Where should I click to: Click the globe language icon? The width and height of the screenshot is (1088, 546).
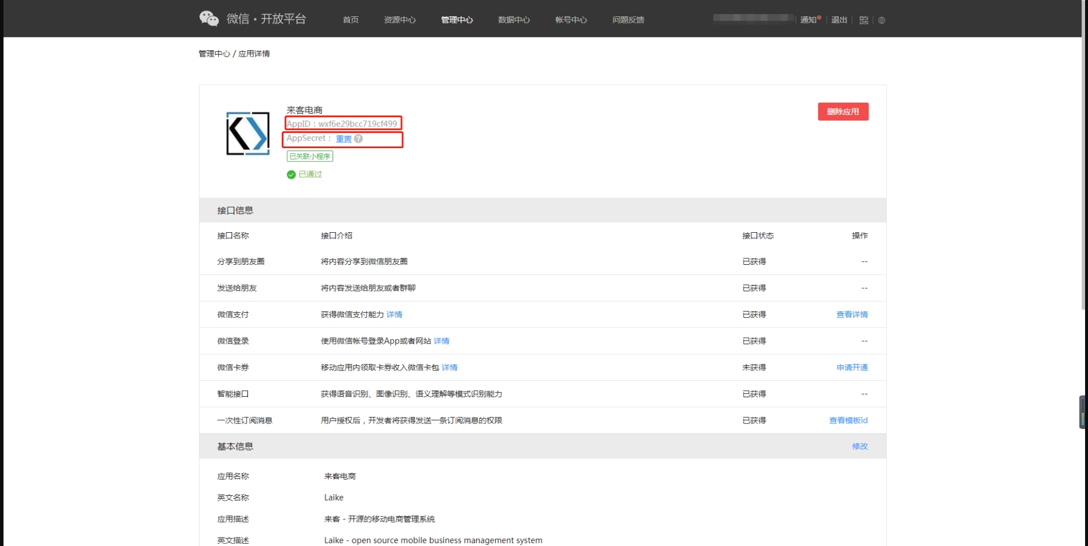click(x=881, y=20)
